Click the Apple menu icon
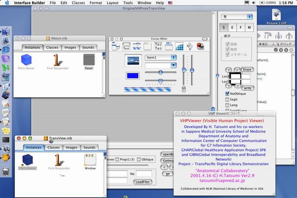Image resolution: width=297 pixels, height=198 pixels. tap(7, 3)
